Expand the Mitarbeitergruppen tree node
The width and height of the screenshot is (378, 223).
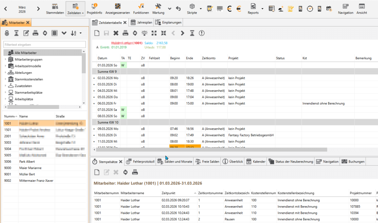pyautogui.click(x=5, y=60)
